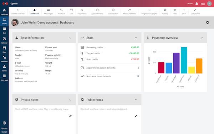Click the Topped credits dollar icon
The height and width of the screenshot is (134, 214).
tap(82, 53)
